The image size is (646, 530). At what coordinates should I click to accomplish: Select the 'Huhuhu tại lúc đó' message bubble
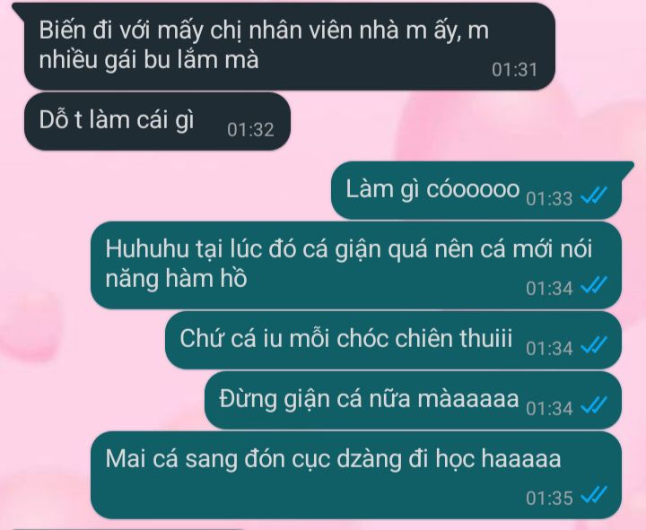click(x=356, y=265)
